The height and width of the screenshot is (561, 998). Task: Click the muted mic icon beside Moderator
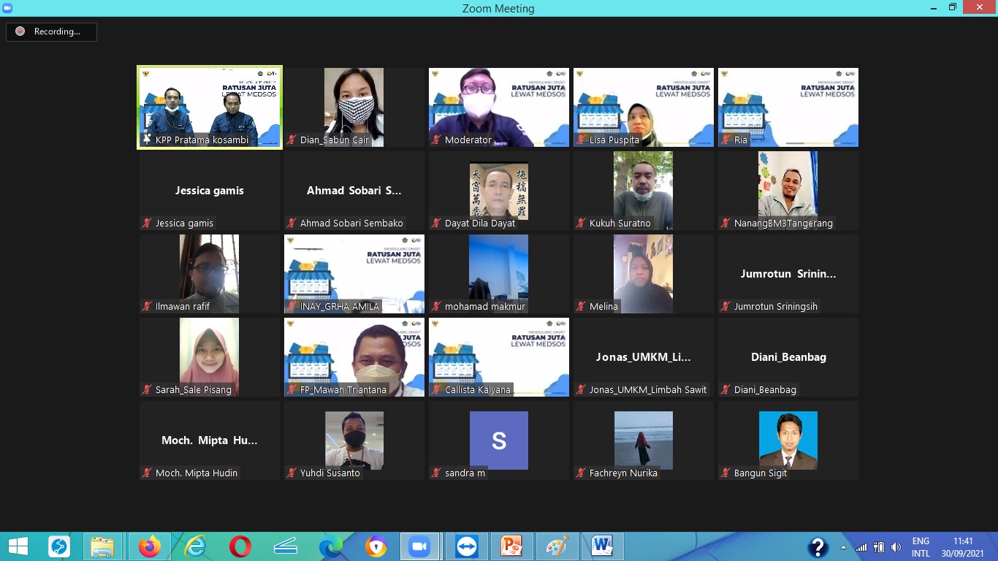click(x=437, y=140)
